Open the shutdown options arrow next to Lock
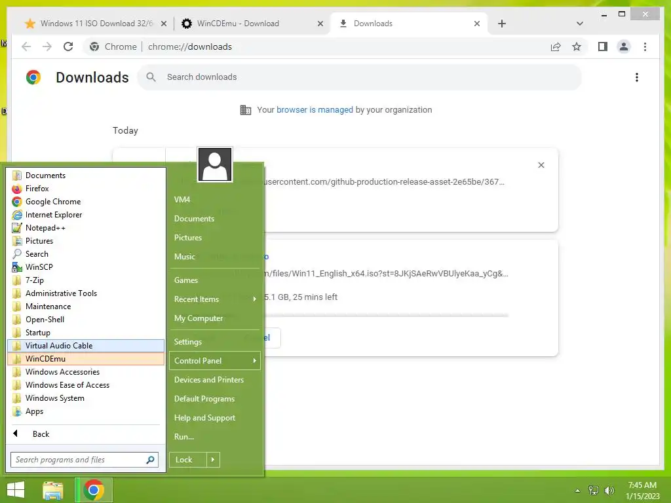The width and height of the screenshot is (671, 503). tap(213, 460)
